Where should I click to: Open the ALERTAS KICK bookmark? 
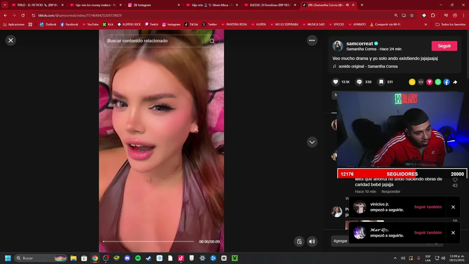(x=129, y=25)
